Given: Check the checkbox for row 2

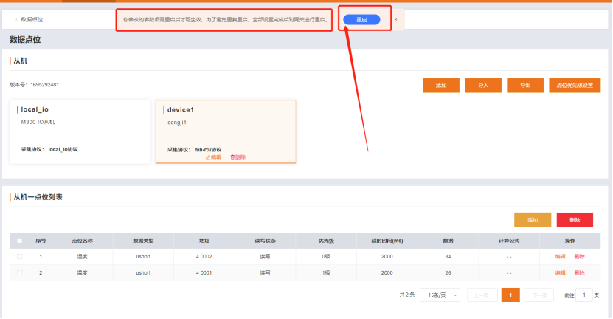Looking at the screenshot, I should pos(20,272).
